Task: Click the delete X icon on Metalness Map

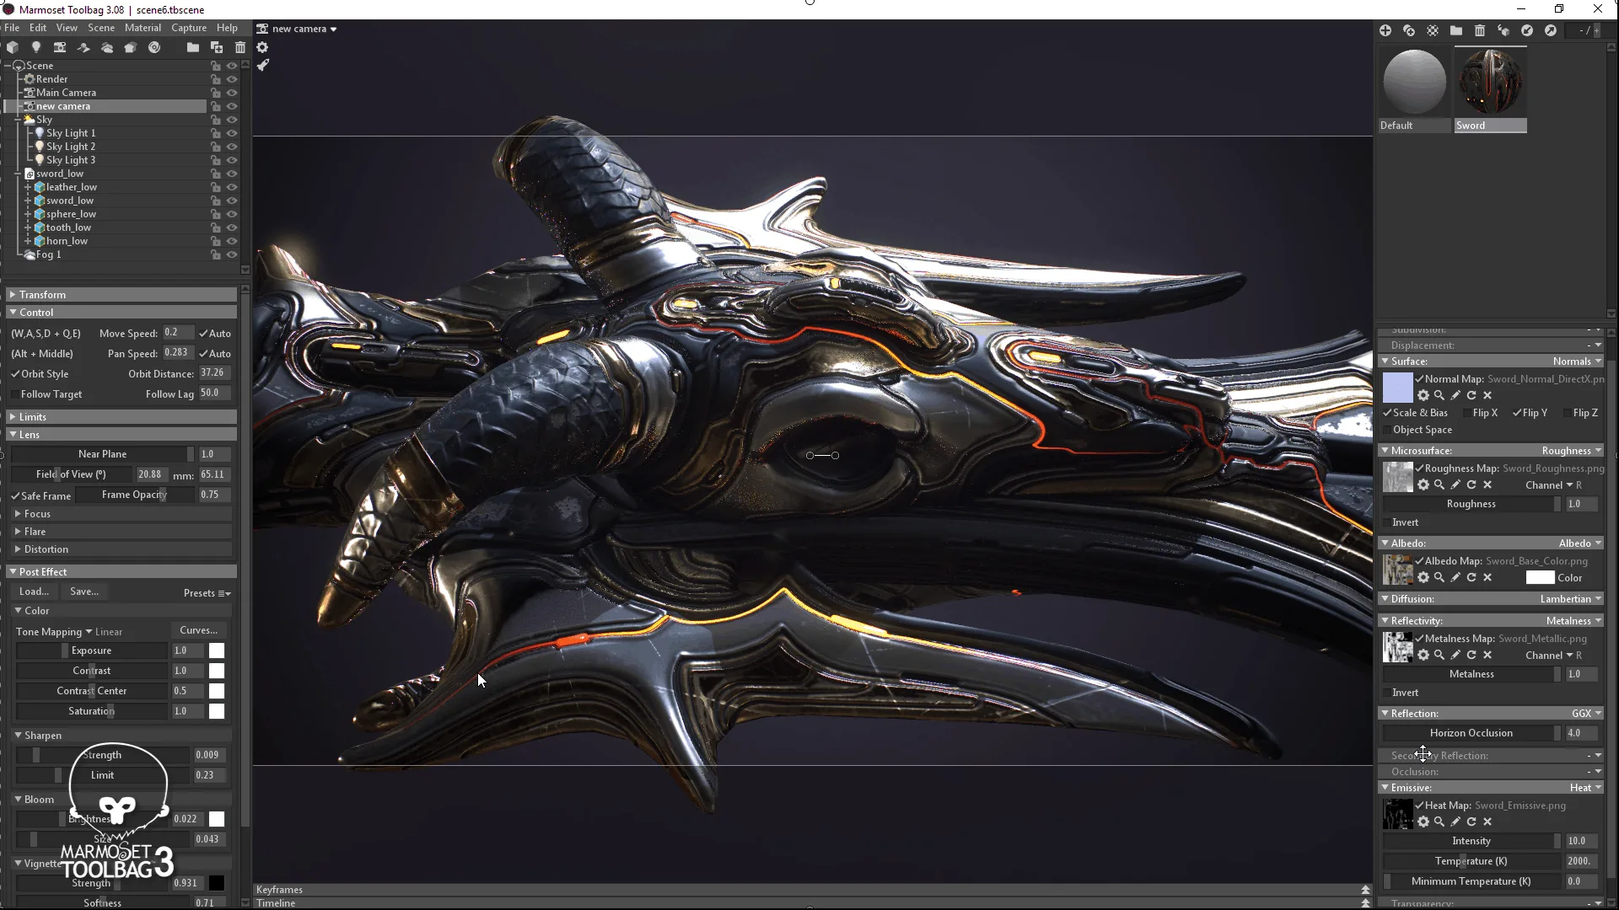Action: tap(1487, 655)
